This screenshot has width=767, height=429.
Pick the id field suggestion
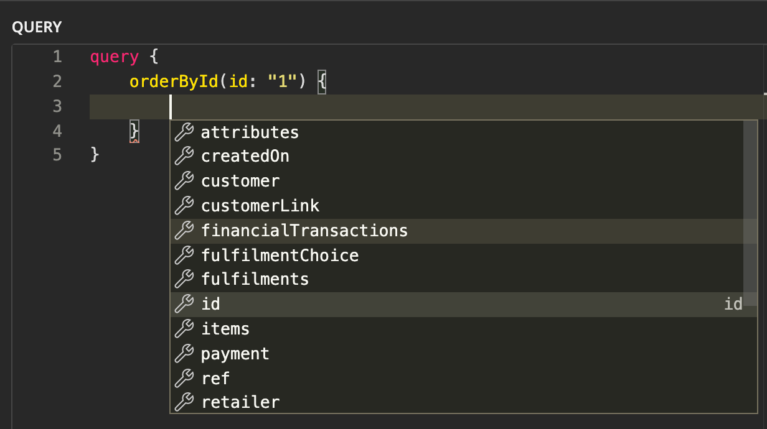(x=210, y=304)
